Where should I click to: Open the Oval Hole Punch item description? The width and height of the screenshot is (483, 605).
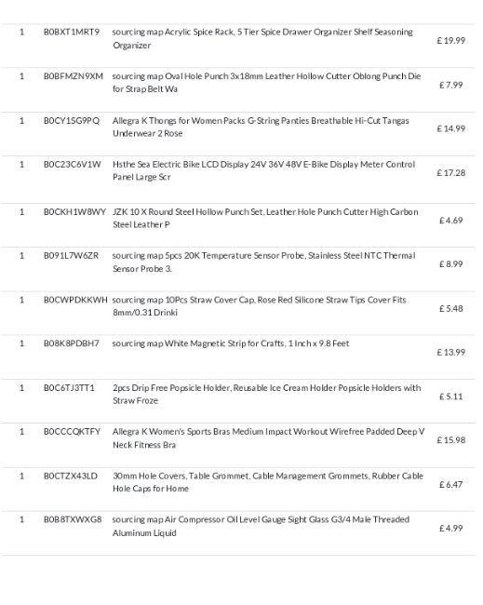(266, 83)
